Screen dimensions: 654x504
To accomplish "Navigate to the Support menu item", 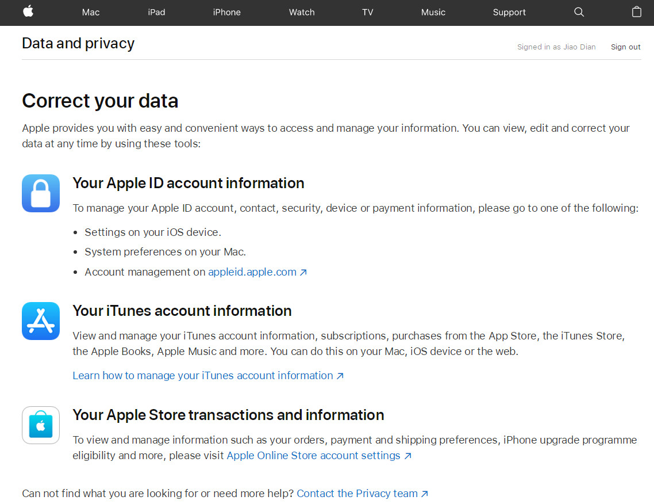I will pos(509,12).
